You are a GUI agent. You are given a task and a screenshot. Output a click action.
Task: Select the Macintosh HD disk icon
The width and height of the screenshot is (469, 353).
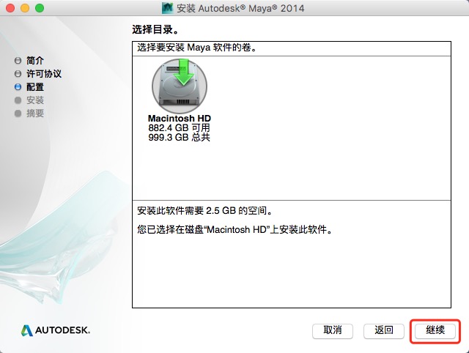click(179, 86)
